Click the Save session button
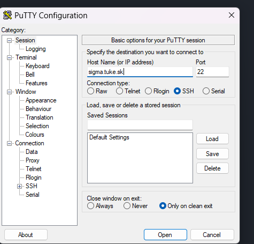254x244 pixels. pyautogui.click(x=212, y=154)
